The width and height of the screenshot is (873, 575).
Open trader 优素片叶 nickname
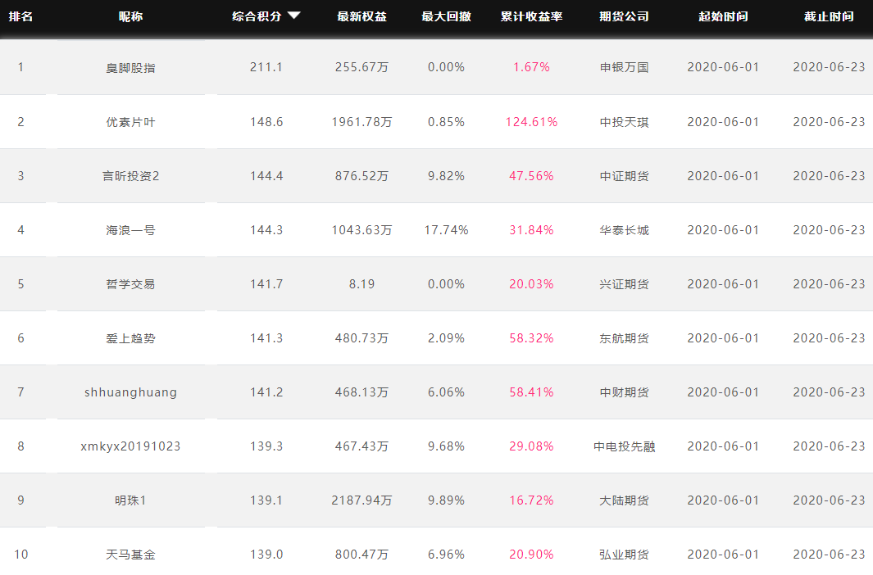pos(131,122)
